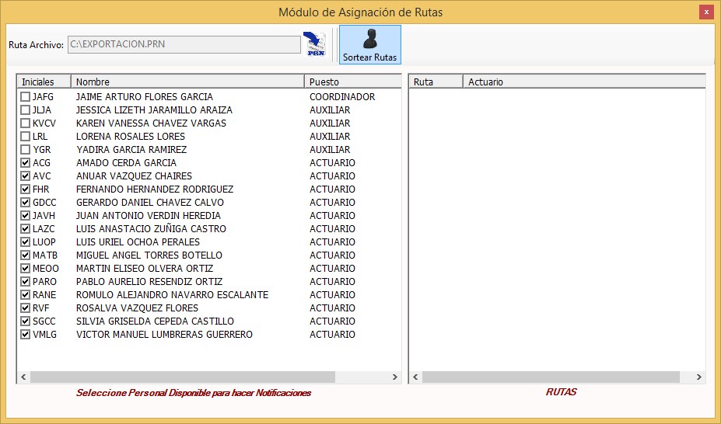Check the JAFG checkbox
This screenshot has height=424, width=721.
point(26,97)
